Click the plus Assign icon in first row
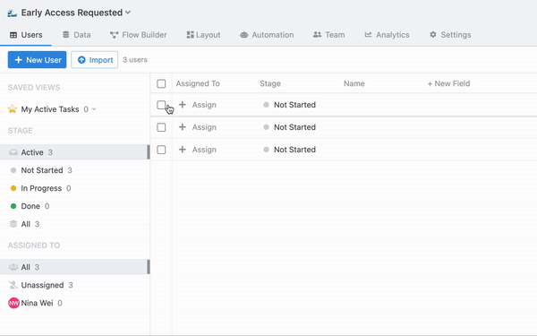The width and height of the screenshot is (537, 336). click(x=183, y=105)
